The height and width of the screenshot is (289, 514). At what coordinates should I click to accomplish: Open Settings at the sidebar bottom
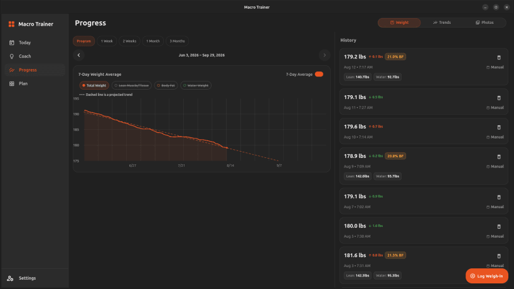tap(35, 278)
